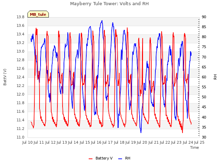Click the 90 right axis value

pos(204,17)
